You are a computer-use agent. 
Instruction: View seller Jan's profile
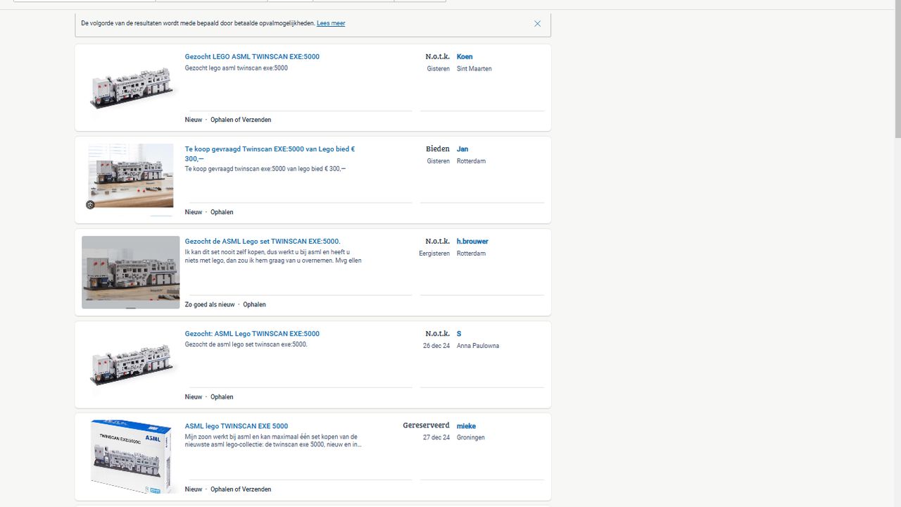click(462, 149)
